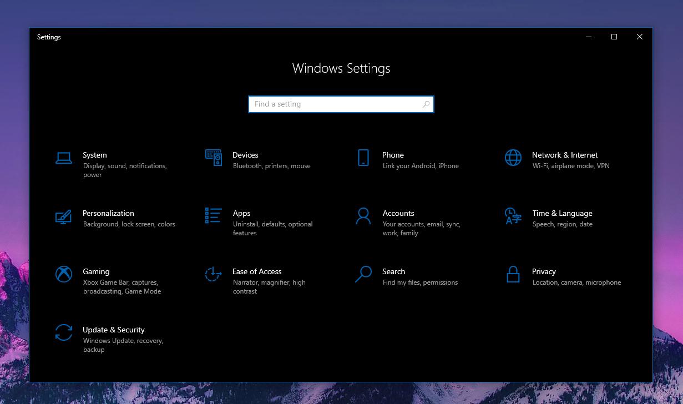Click "Uninstall, defaults, optional features" description
Viewport: 683px width, 404px height.
[x=273, y=229]
